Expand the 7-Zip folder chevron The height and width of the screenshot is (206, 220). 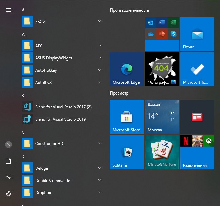click(x=100, y=21)
